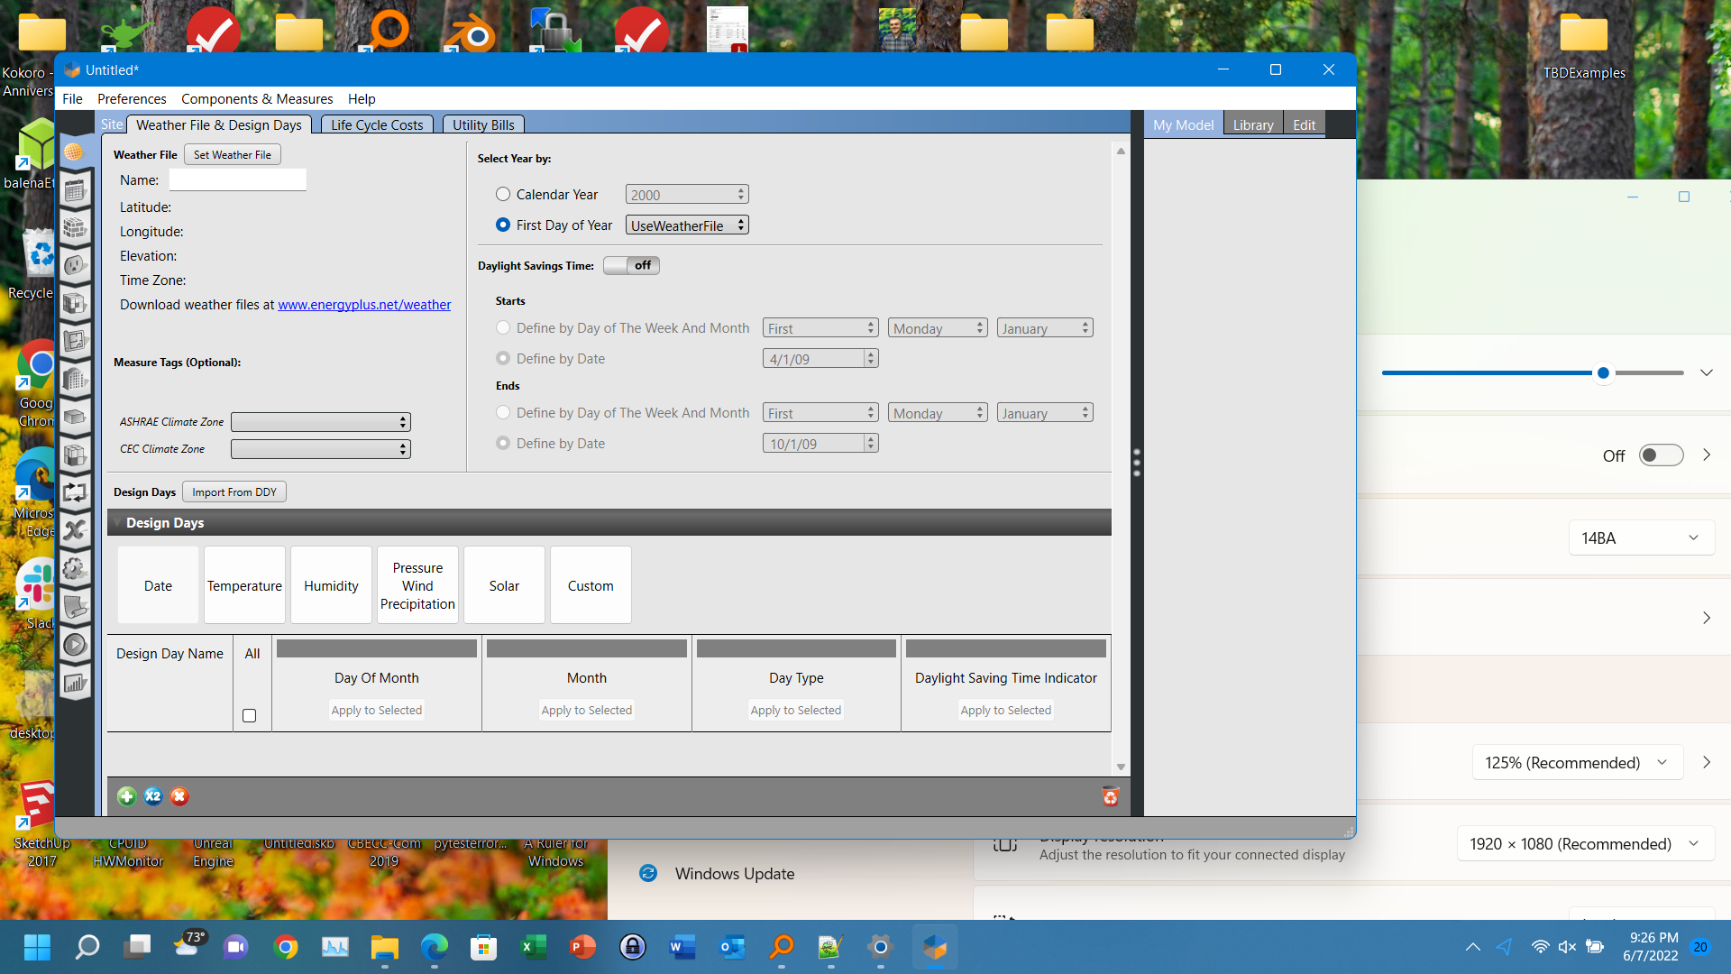The height and width of the screenshot is (974, 1731).
Task: Duplicate selected design day with x2 icon
Action: [153, 796]
